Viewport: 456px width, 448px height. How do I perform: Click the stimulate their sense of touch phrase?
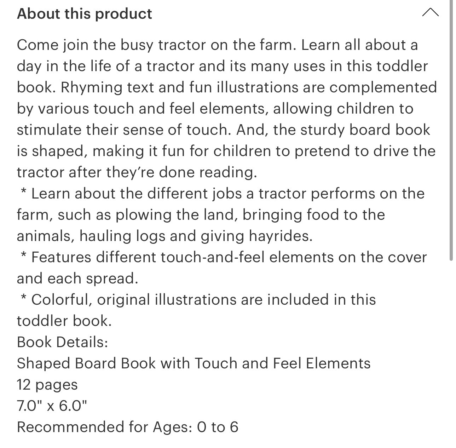122,130
